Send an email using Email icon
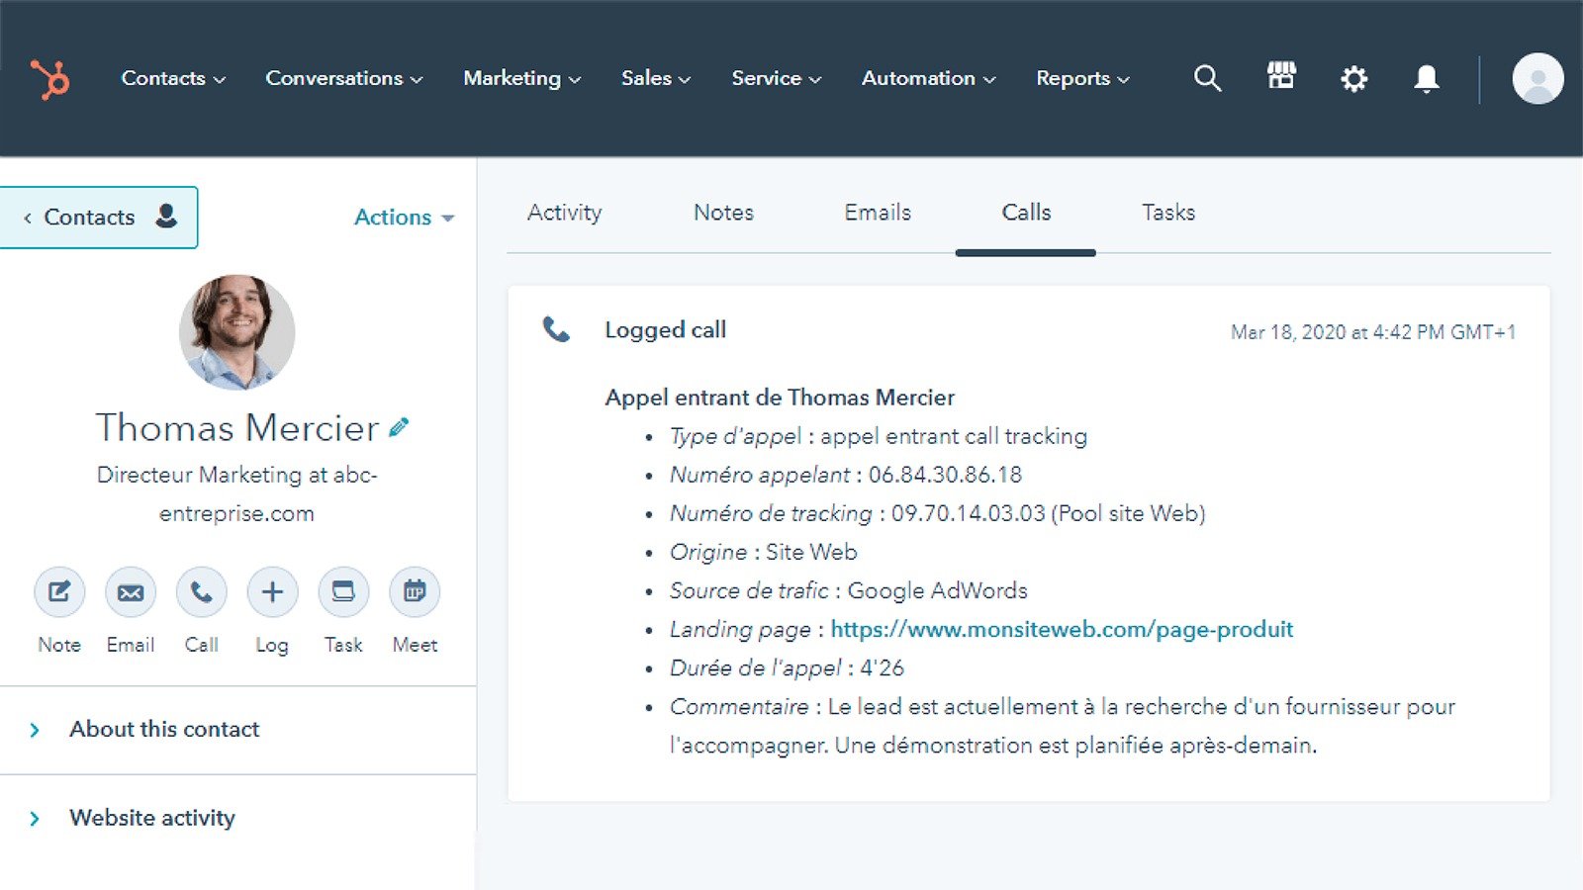This screenshot has height=890, width=1583. point(131,592)
